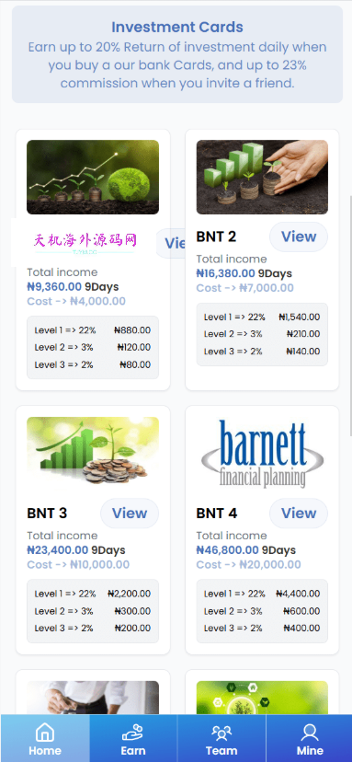This screenshot has width=352, height=762.
Task: View the BNT 2 card
Action: tap(299, 237)
